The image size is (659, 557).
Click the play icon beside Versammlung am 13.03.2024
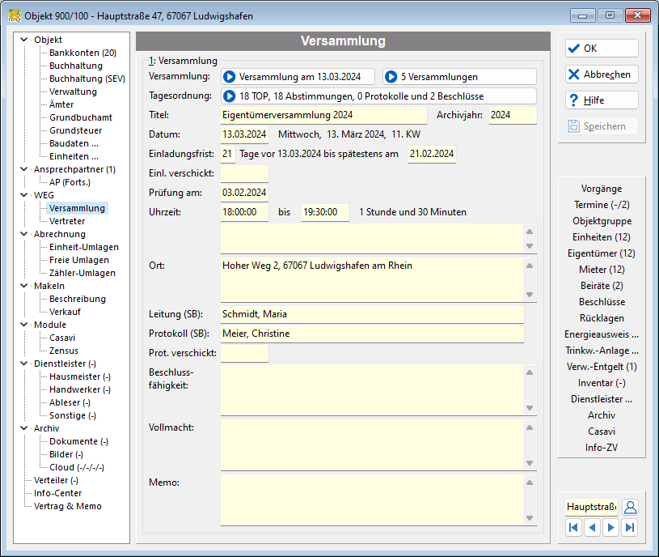[x=229, y=77]
